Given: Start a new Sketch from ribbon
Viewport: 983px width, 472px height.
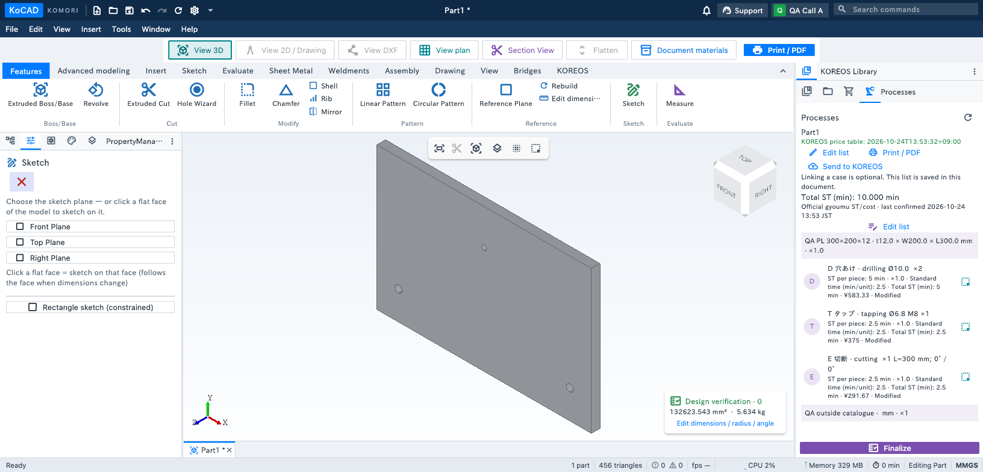Looking at the screenshot, I should tap(633, 95).
